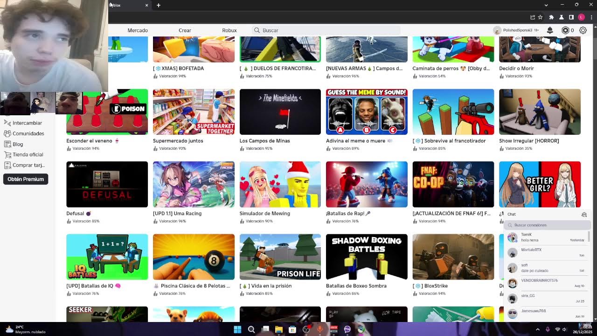Open the Intercambiar link
Screen dimensions: 597x336
28,123
